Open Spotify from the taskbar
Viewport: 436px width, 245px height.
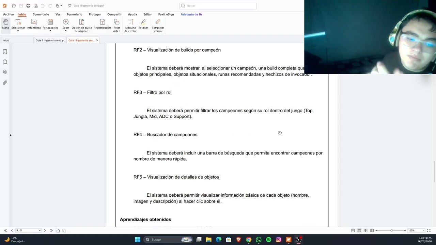(268, 240)
